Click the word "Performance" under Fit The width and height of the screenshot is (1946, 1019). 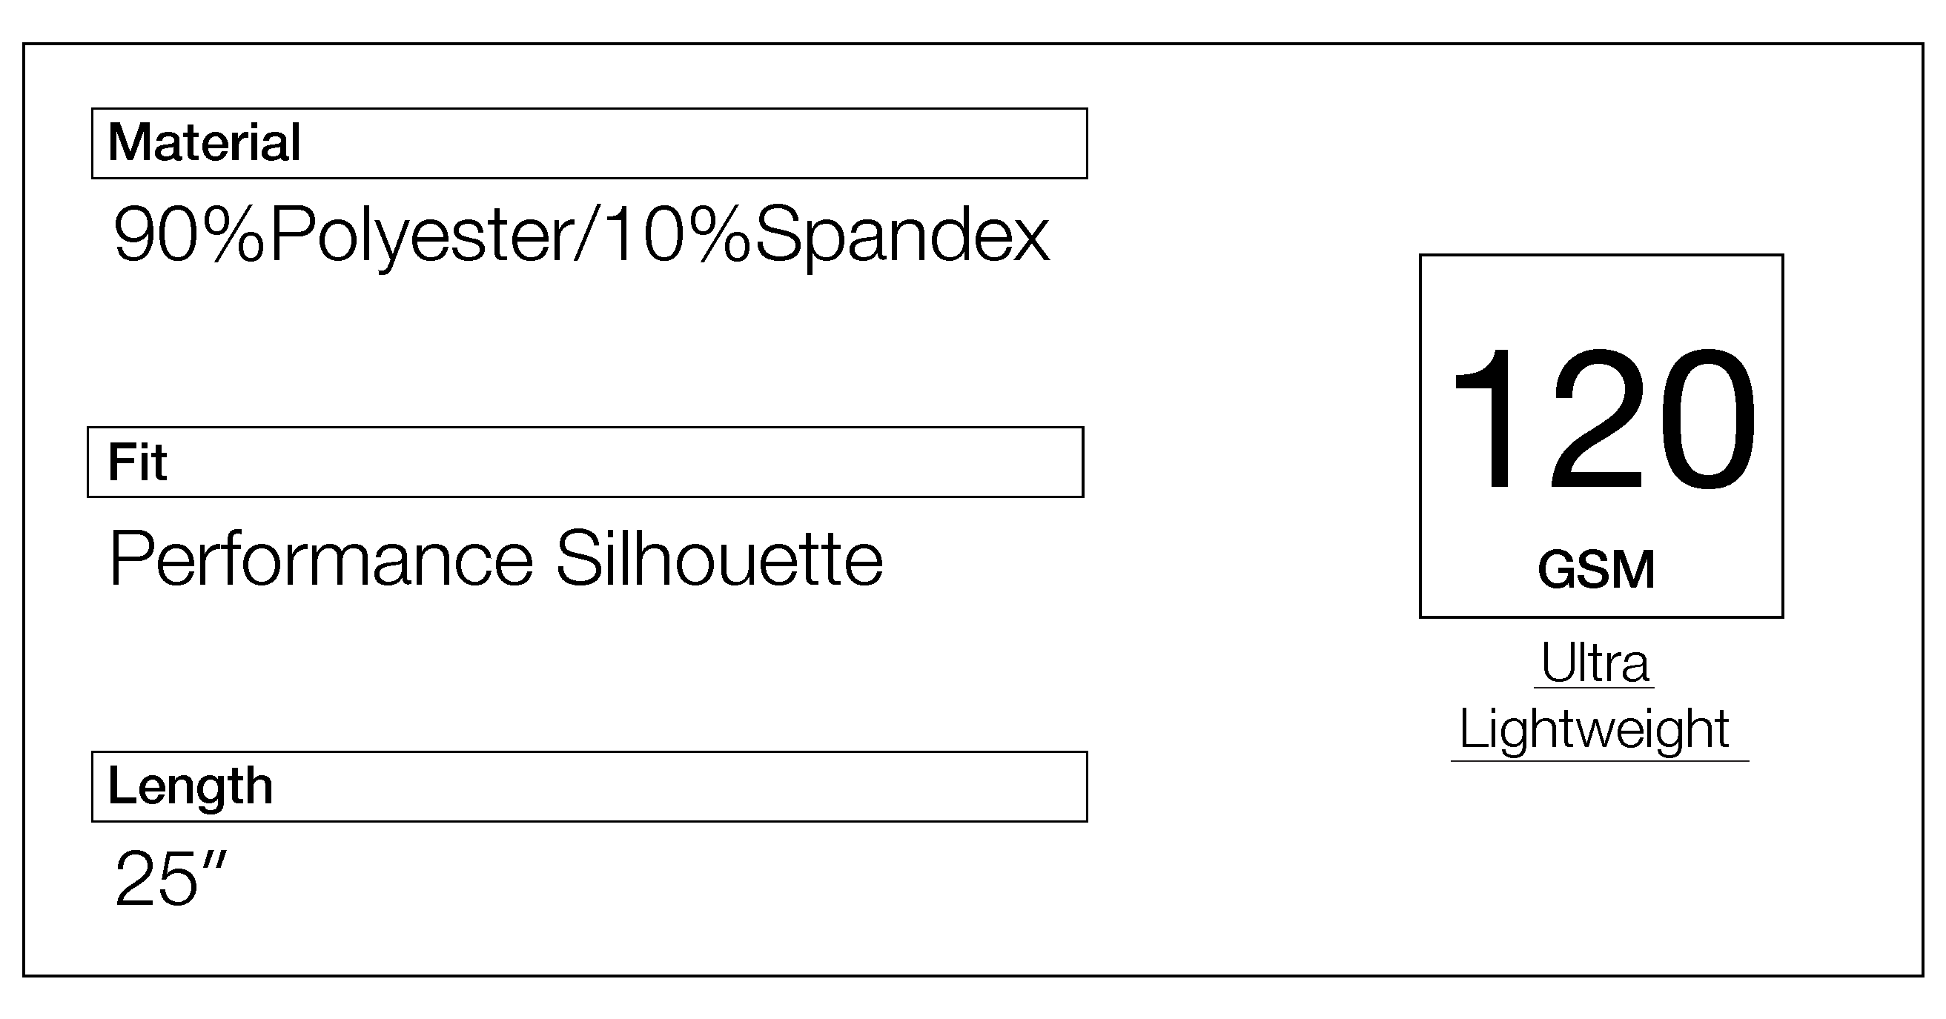(322, 560)
